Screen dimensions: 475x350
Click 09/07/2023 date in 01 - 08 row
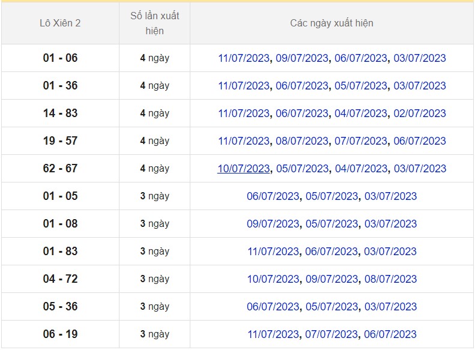tap(273, 224)
